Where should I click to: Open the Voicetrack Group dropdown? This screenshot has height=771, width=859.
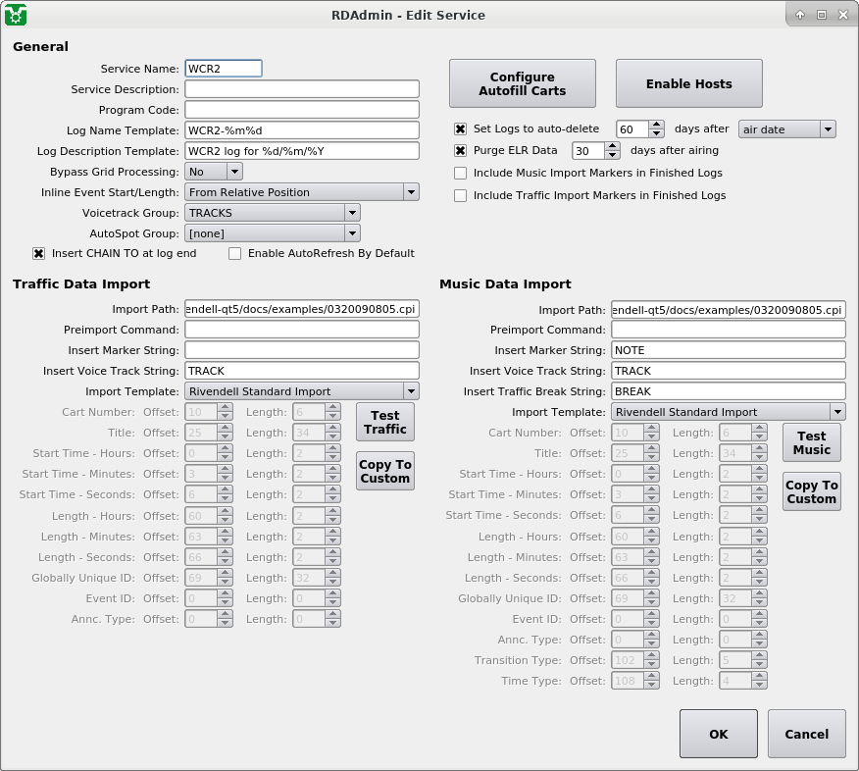[x=354, y=213]
